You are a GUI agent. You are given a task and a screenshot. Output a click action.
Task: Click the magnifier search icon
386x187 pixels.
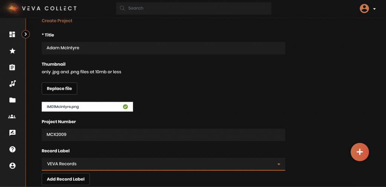(122, 8)
